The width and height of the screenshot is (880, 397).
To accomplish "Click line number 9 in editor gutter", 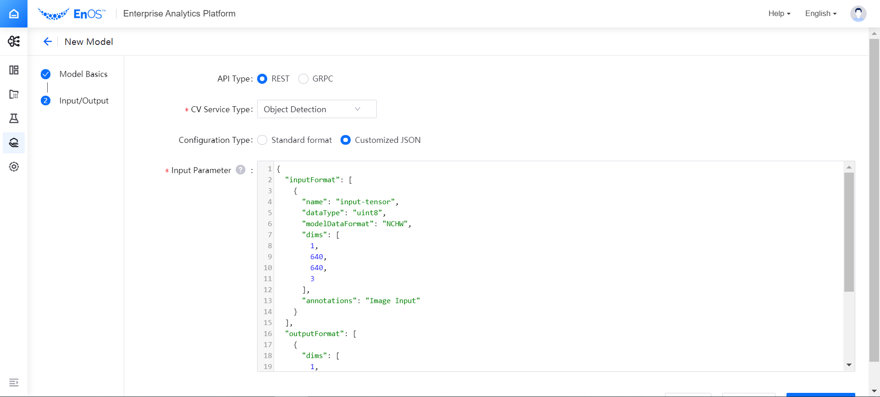I will 269,257.
